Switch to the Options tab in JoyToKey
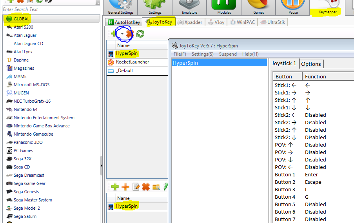This screenshot has height=223, width=354. pyautogui.click(x=311, y=64)
